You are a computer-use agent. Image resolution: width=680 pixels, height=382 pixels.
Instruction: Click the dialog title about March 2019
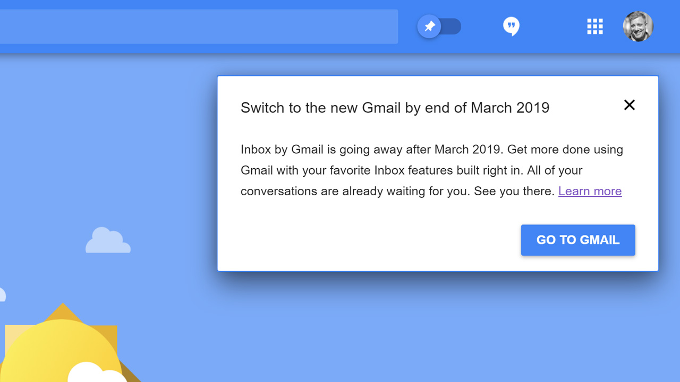click(395, 108)
